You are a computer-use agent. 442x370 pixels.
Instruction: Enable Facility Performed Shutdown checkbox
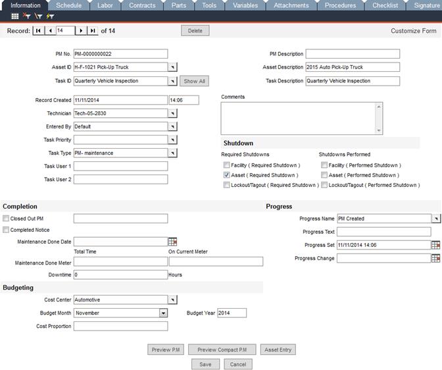click(x=324, y=165)
